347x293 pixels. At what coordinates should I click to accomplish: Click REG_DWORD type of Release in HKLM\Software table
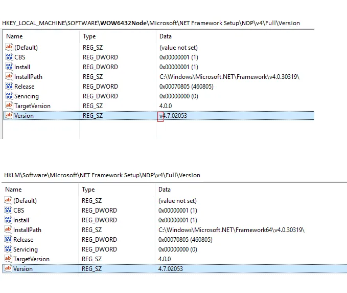click(99, 240)
